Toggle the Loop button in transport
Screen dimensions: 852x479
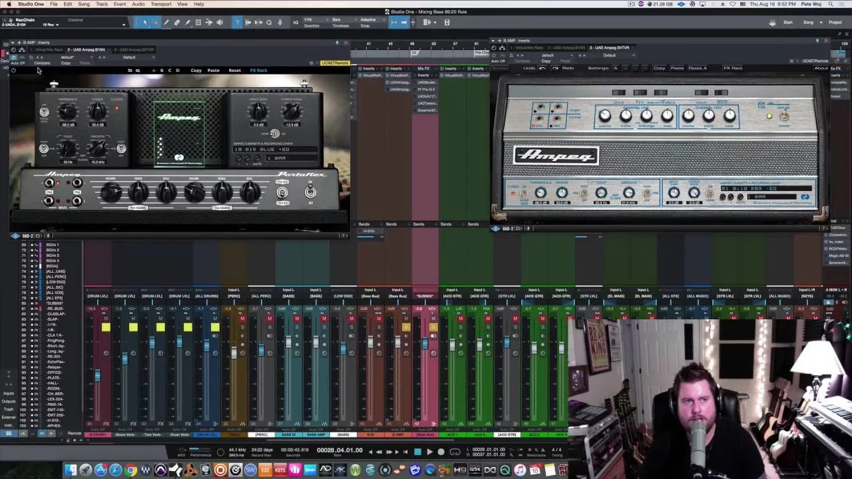455,452
